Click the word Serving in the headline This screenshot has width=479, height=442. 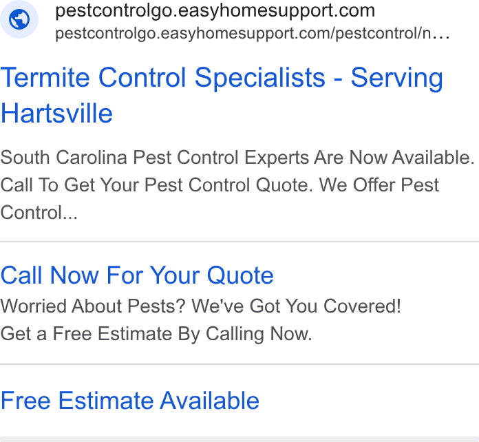click(x=397, y=78)
